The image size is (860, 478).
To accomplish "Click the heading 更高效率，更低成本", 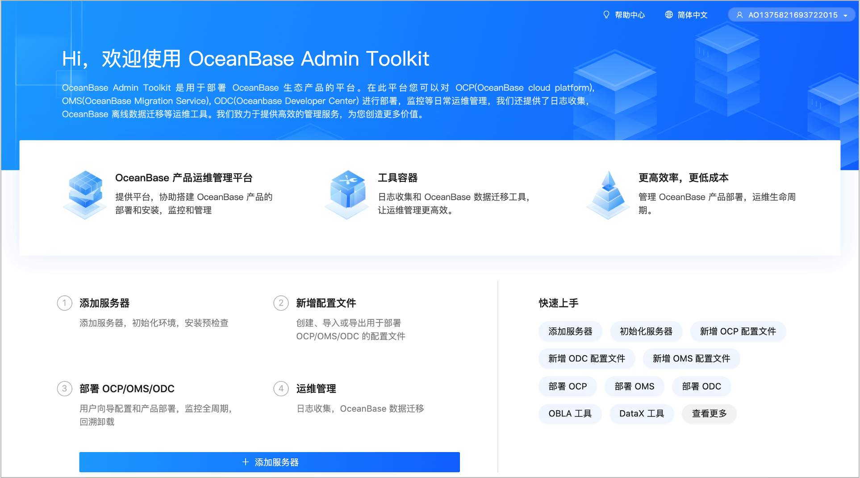I will pos(684,178).
